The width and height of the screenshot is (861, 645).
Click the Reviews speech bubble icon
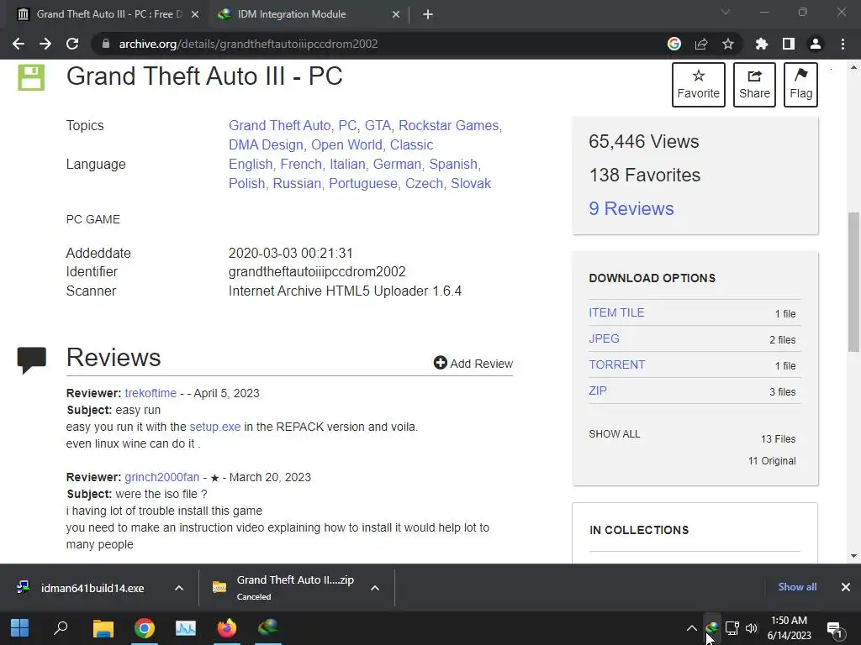coord(31,359)
